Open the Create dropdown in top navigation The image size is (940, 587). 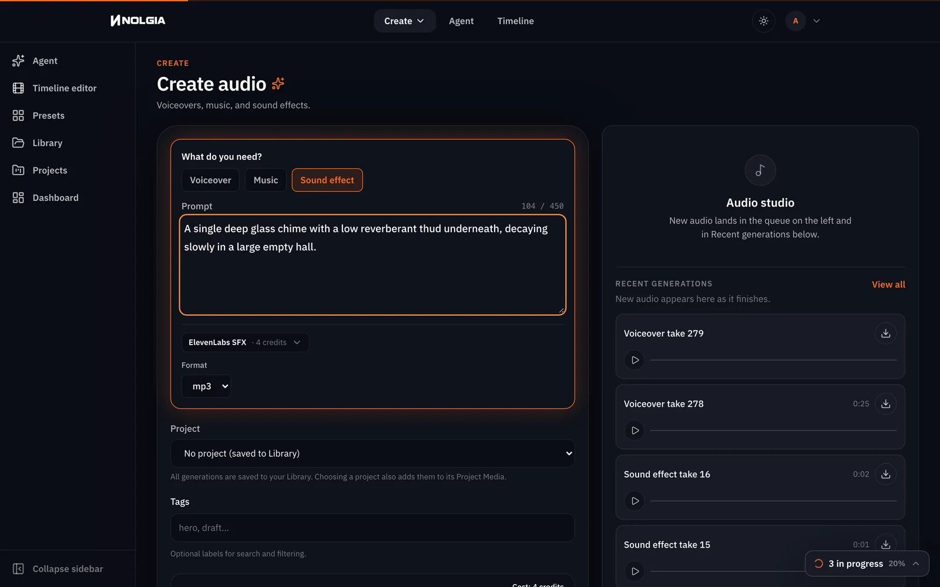tap(404, 21)
